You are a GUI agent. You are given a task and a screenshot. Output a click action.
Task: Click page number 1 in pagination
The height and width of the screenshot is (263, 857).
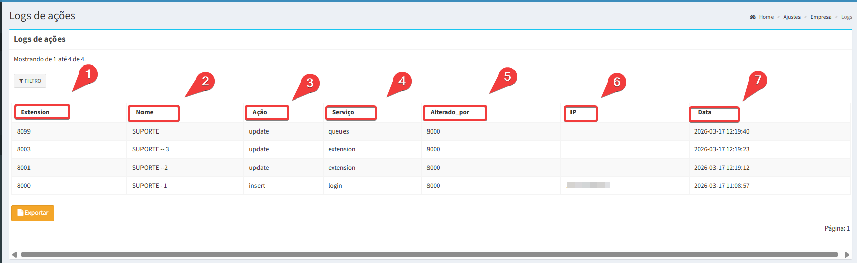click(x=848, y=228)
